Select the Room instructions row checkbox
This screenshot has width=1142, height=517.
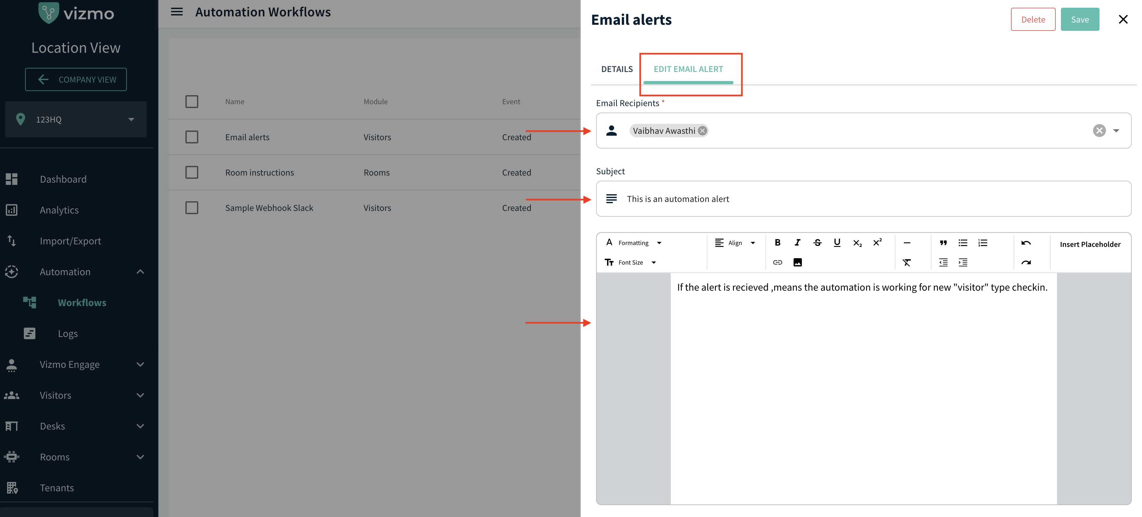tap(192, 172)
